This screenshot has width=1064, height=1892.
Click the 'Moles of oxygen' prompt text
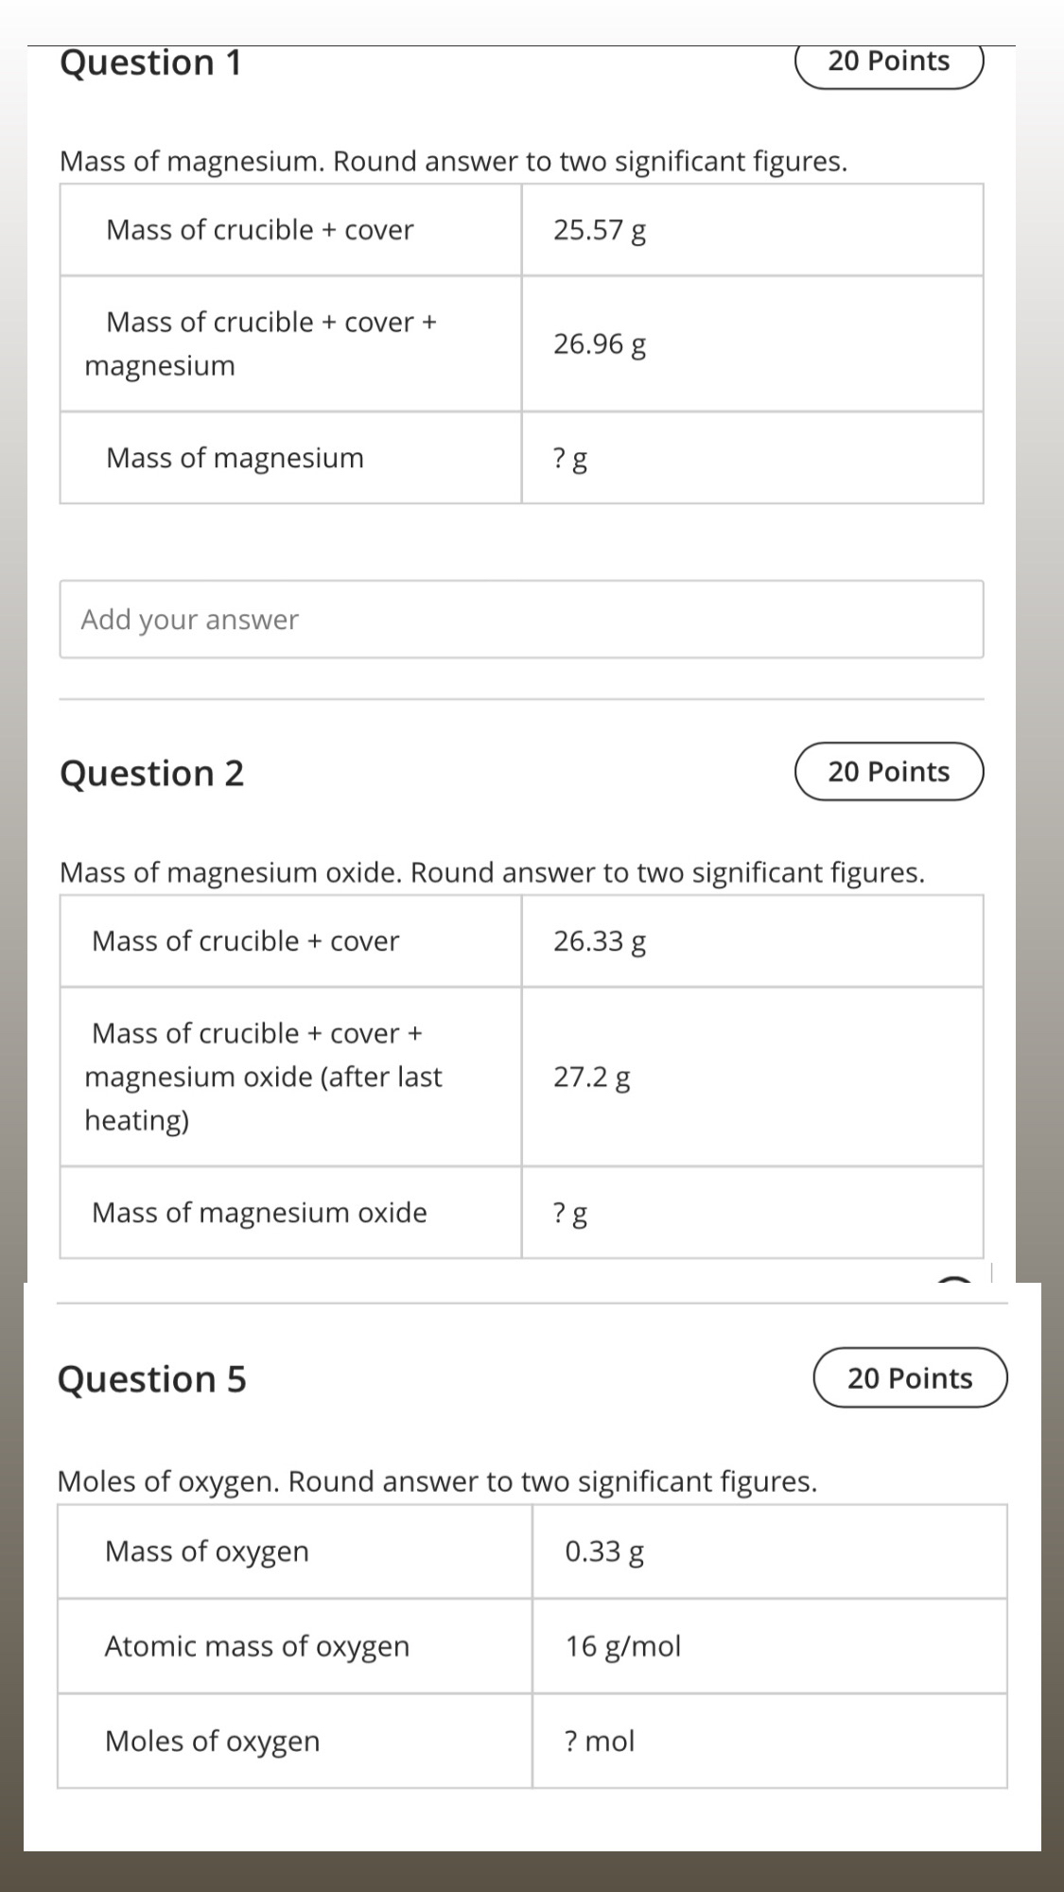(x=168, y=1480)
